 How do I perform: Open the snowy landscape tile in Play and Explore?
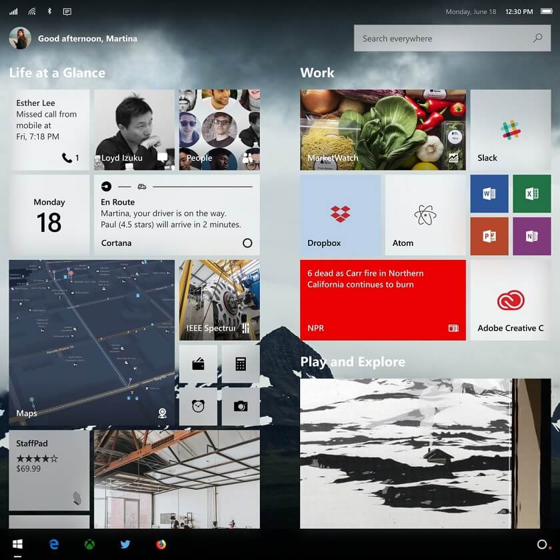pos(425,453)
